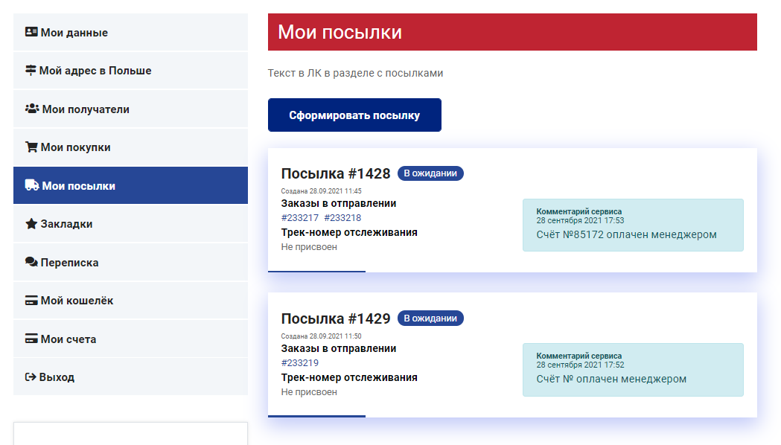Click progress bar under parcel #1428
The width and height of the screenshot is (781, 445).
[316, 272]
